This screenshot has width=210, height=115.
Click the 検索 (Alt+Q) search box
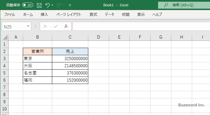coord(184,5)
